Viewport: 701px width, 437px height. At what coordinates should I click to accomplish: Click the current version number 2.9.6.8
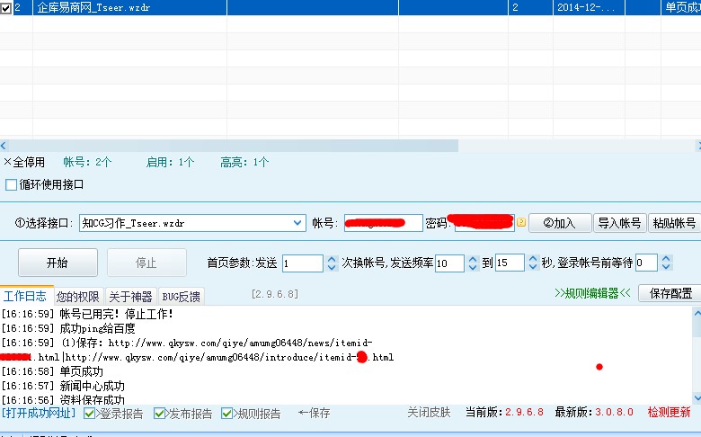525,413
